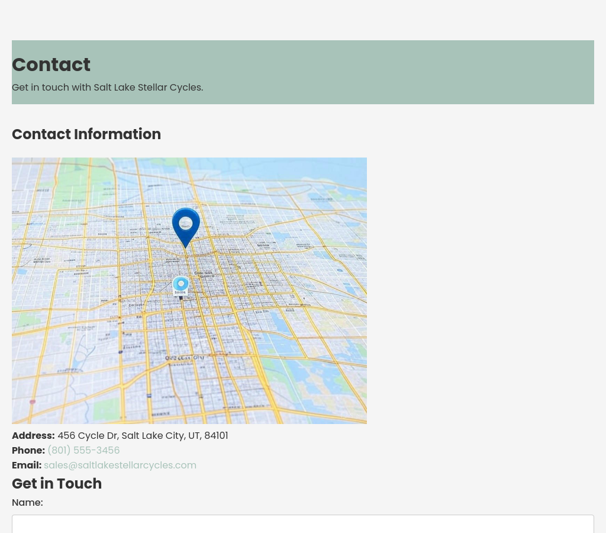The image size is (606, 533).
Task: Click the large dark blue map pin
Action: [186, 225]
